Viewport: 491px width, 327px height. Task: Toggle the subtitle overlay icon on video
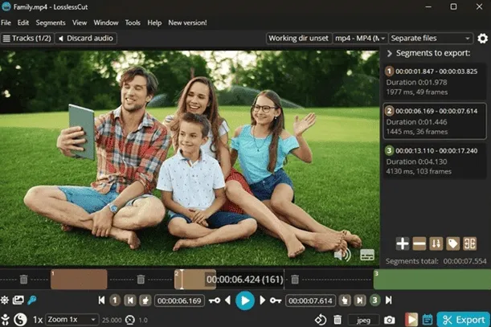(367, 255)
